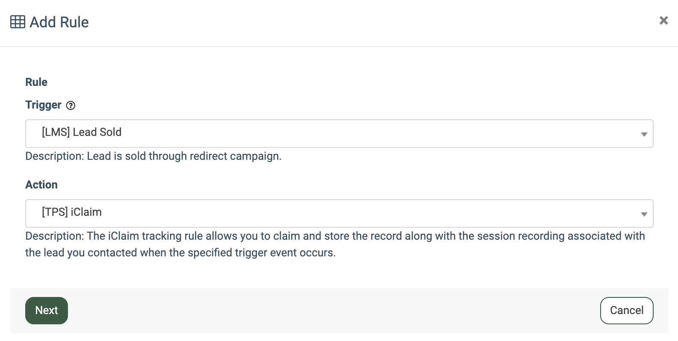Click the arrow at right of Trigger dropdown
This screenshot has width=678, height=341.
(644, 134)
